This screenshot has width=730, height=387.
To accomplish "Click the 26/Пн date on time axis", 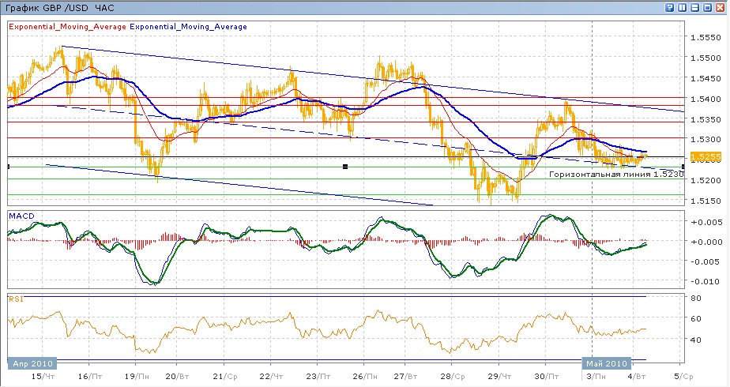I will (x=363, y=378).
